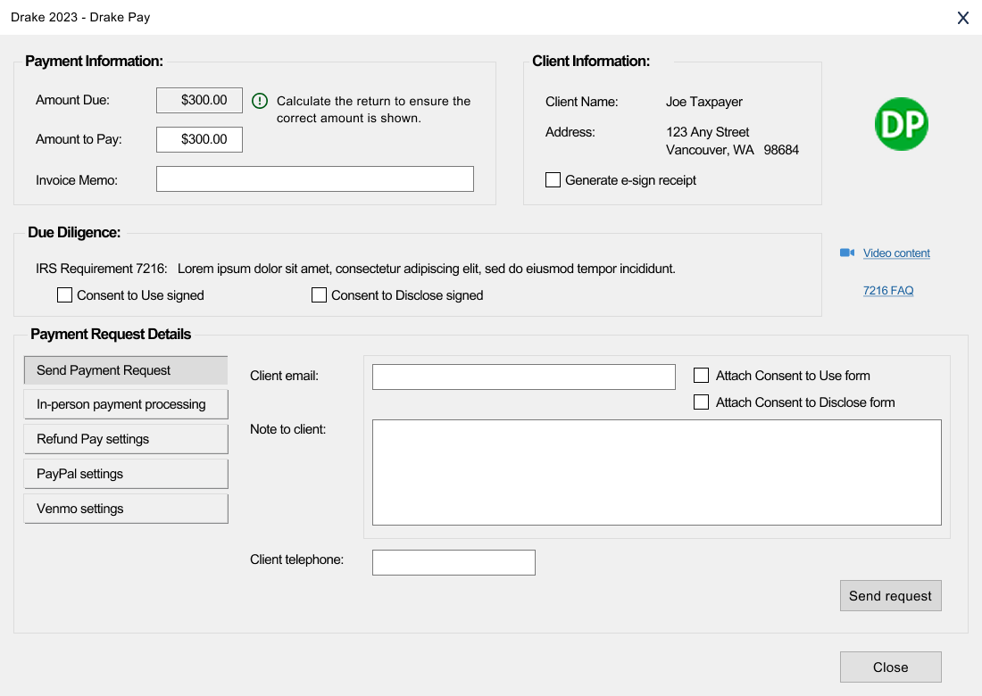The width and height of the screenshot is (982, 696).
Task: Open the Video content link
Action: [896, 253]
